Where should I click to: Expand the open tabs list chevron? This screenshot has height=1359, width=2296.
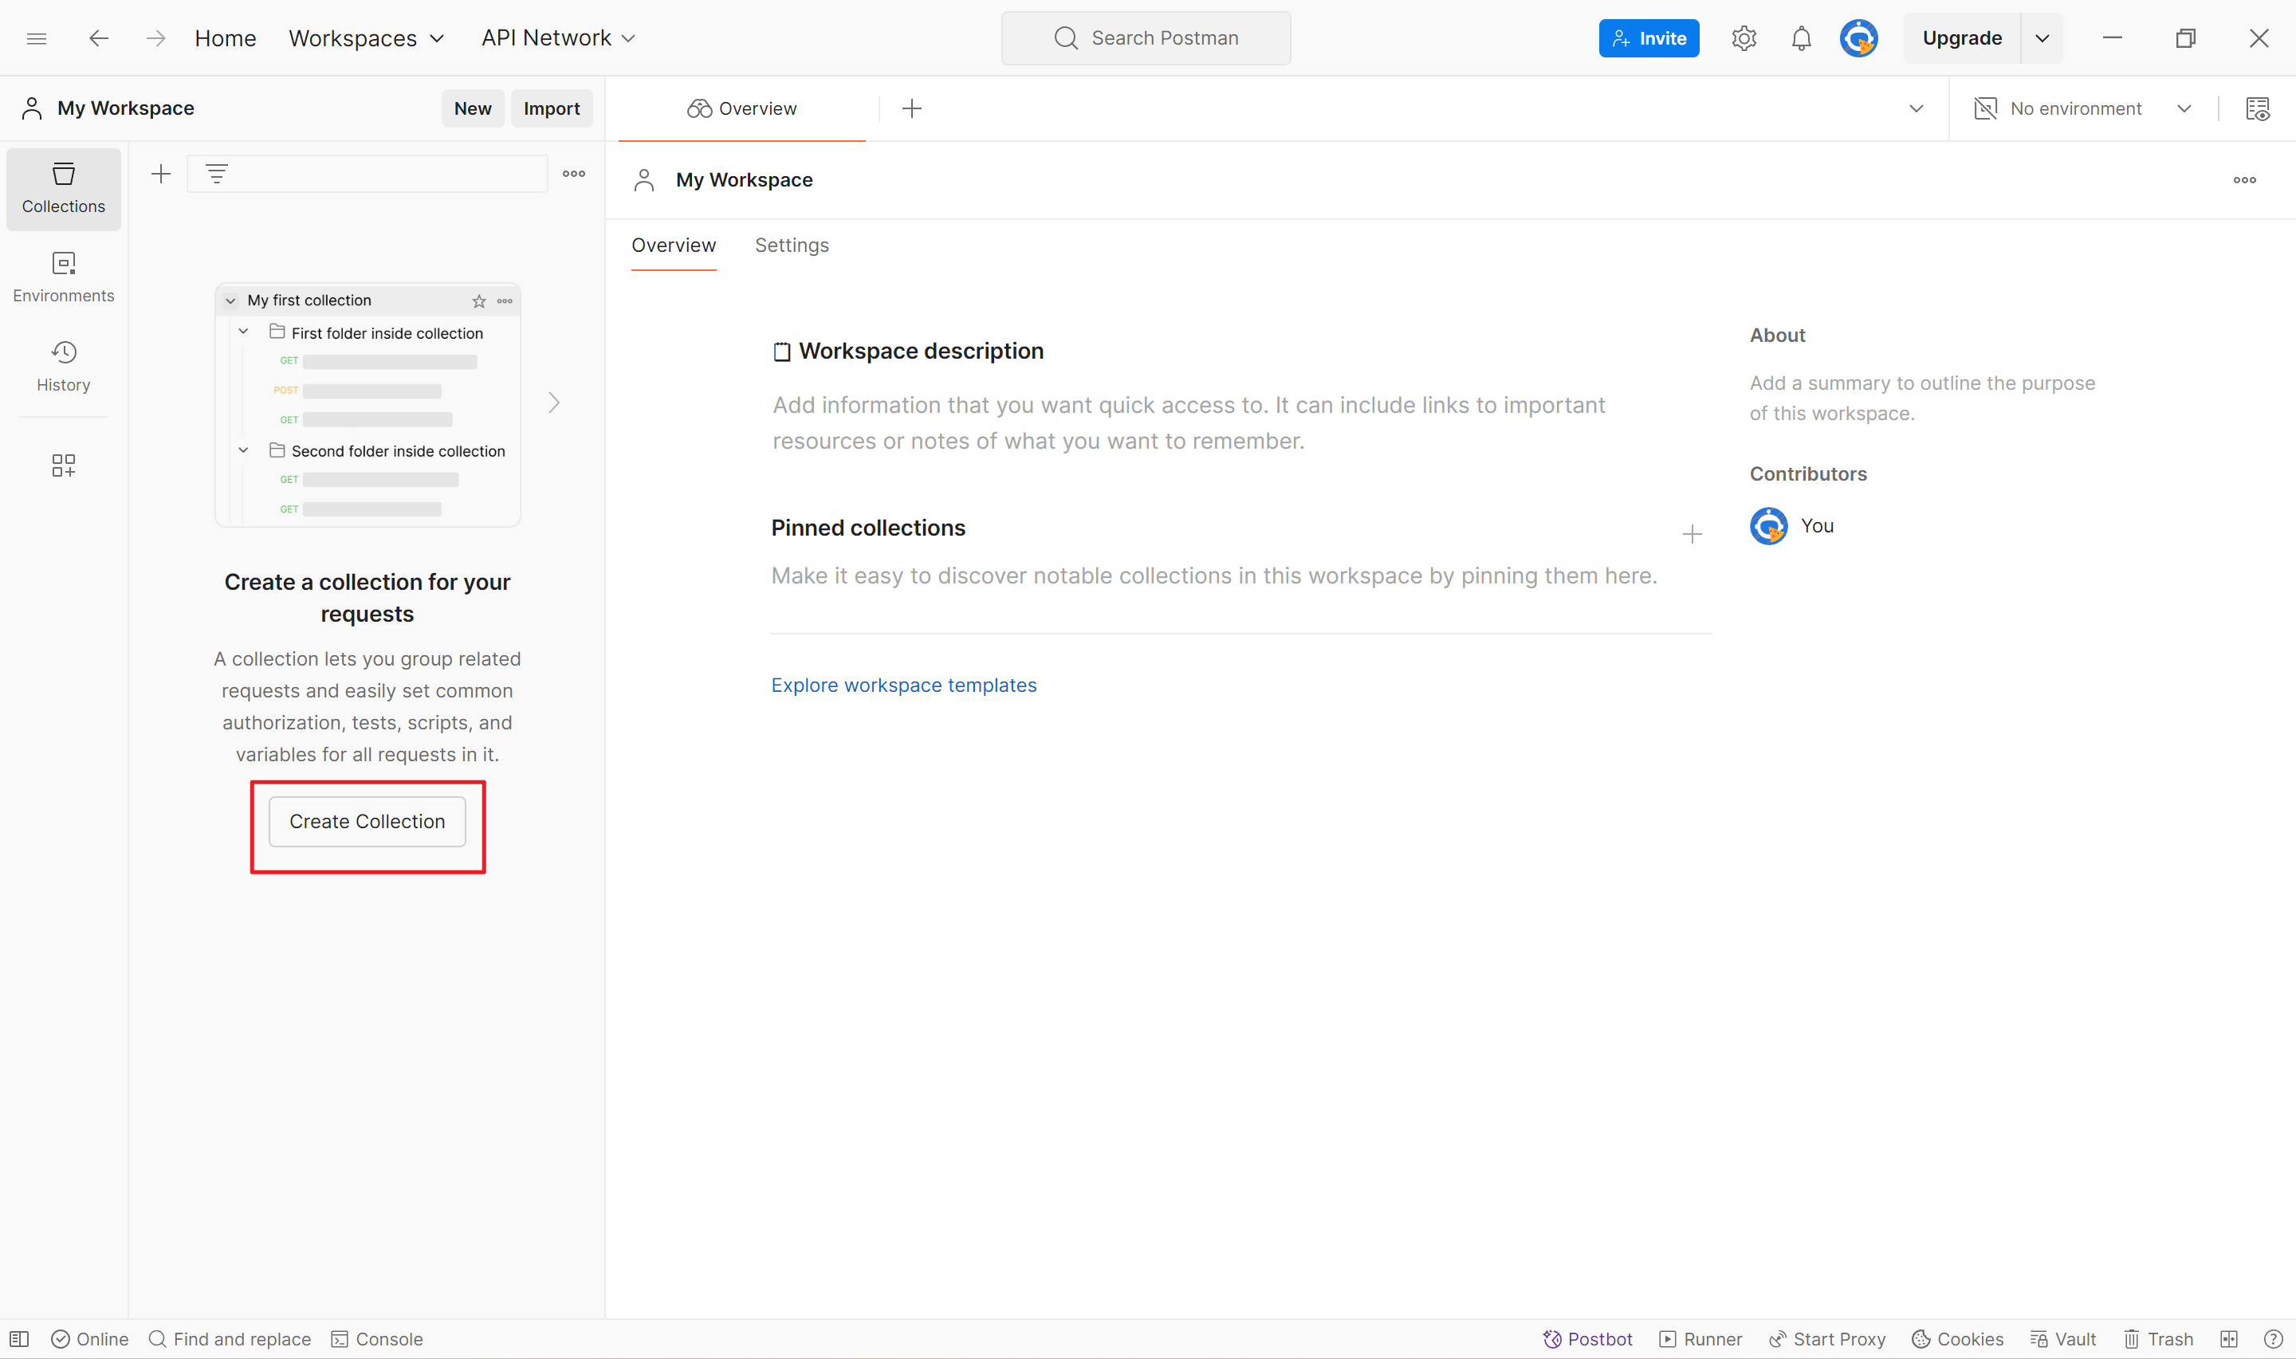pos(1916,109)
